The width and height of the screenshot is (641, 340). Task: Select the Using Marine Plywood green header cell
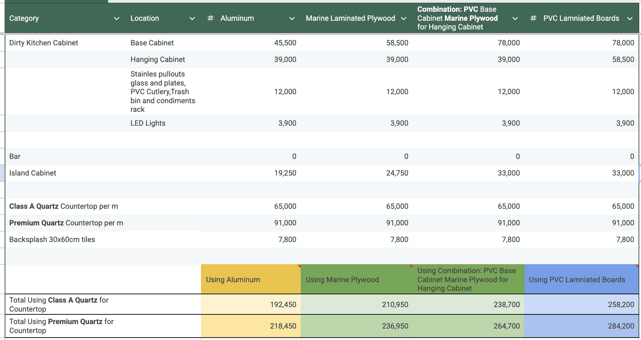click(357, 279)
